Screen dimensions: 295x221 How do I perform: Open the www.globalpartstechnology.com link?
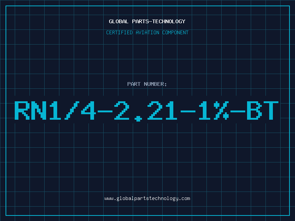tap(147, 199)
